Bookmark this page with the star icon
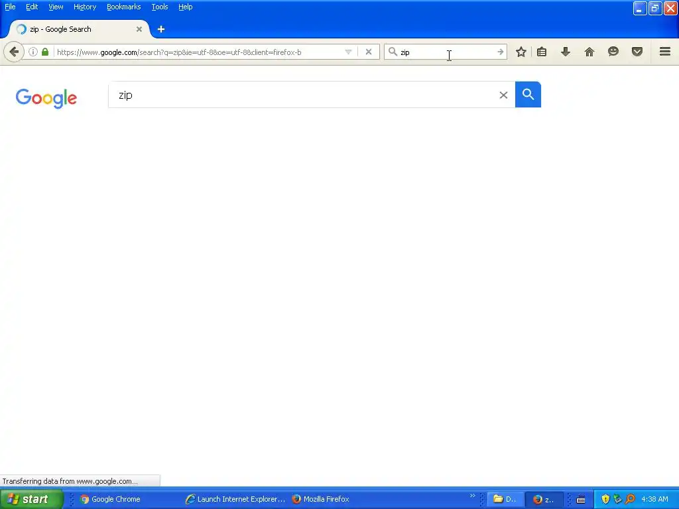Viewport: 679px width, 509px height. 521,52
